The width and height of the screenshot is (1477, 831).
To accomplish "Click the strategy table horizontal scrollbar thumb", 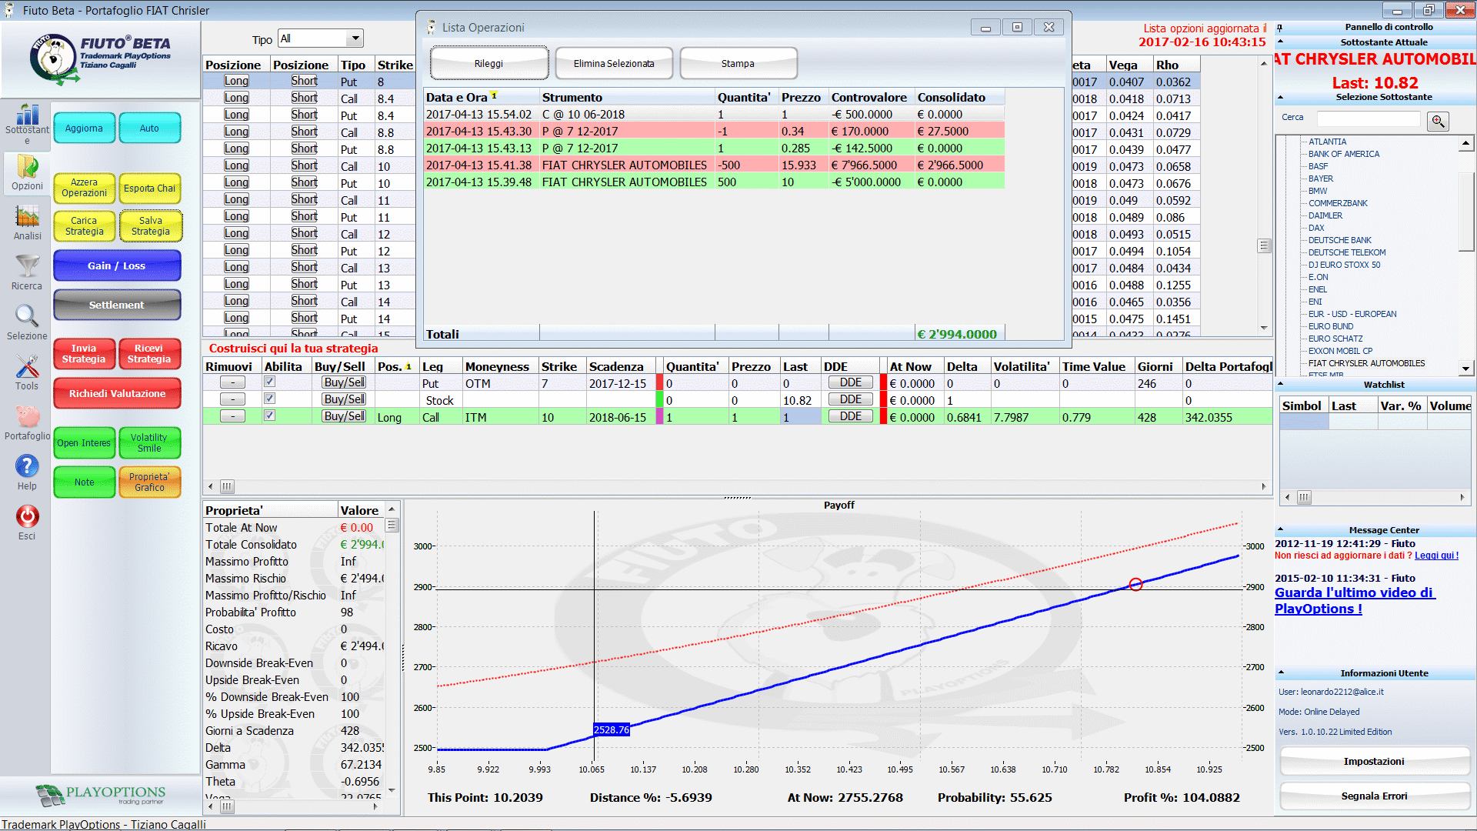I will pyautogui.click(x=227, y=486).
